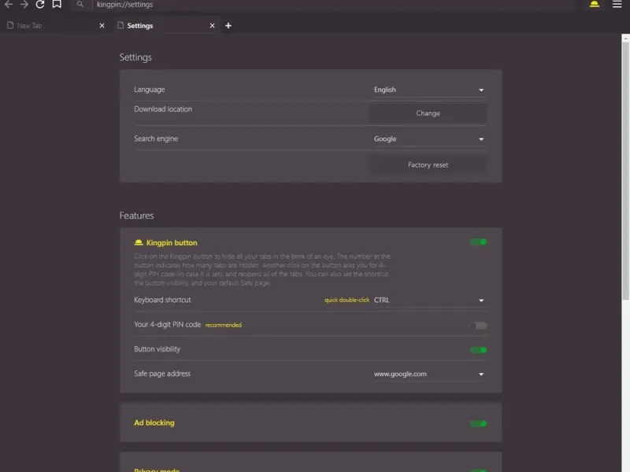
Task: Disable the Kingpin button feature toggle
Action: point(478,242)
